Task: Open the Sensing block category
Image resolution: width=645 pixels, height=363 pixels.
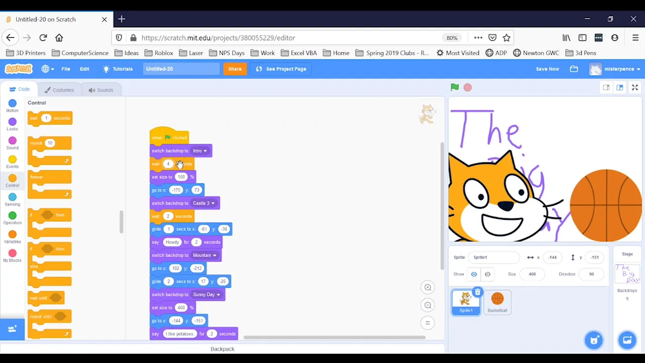Action: click(12, 200)
